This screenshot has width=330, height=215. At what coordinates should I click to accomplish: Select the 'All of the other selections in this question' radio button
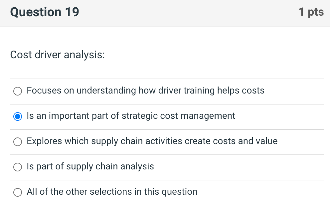pos(18,192)
